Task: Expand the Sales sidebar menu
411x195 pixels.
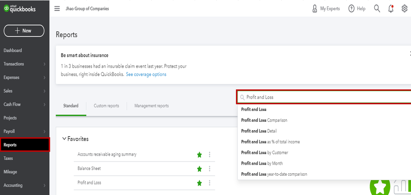Action: point(25,91)
